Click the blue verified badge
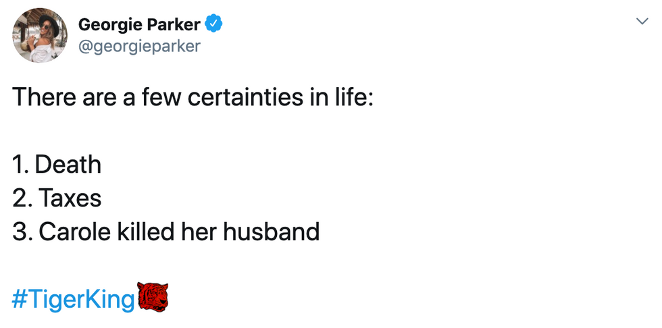 [213, 24]
